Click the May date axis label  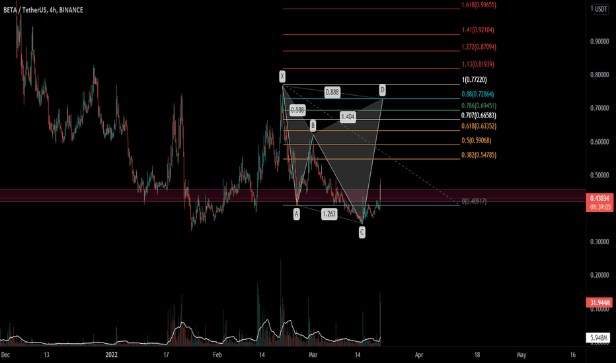pos(521,355)
